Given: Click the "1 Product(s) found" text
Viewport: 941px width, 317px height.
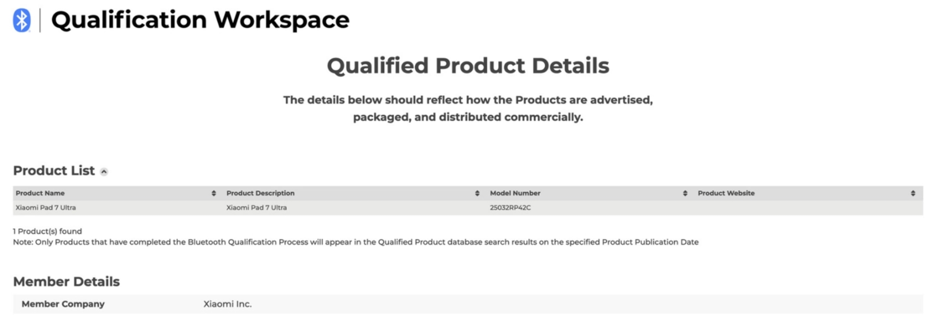Looking at the screenshot, I should point(47,231).
